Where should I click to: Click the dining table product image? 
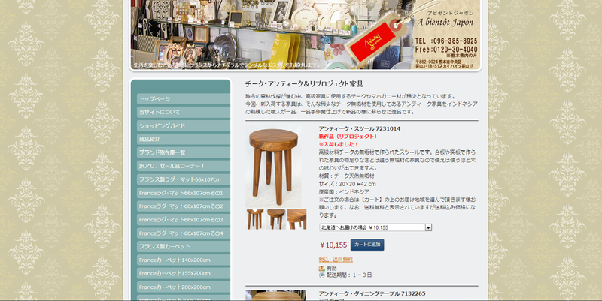click(x=275, y=296)
